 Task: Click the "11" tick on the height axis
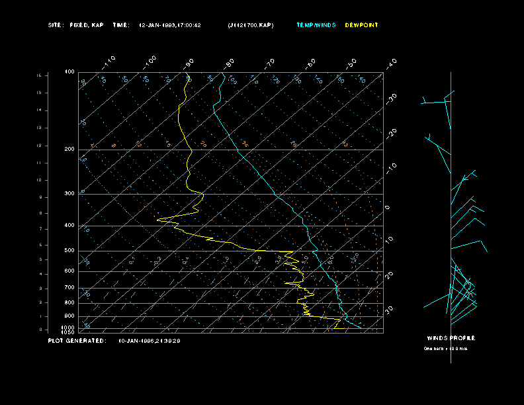39,163
